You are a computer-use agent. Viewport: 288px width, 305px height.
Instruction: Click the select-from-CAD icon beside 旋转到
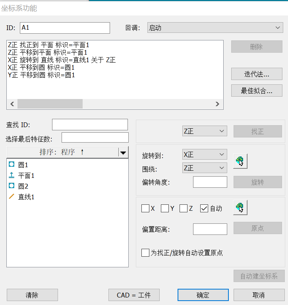pos(240,161)
